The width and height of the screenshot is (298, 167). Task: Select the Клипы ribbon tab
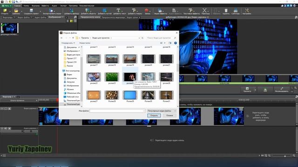pyautogui.click(x=26, y=6)
